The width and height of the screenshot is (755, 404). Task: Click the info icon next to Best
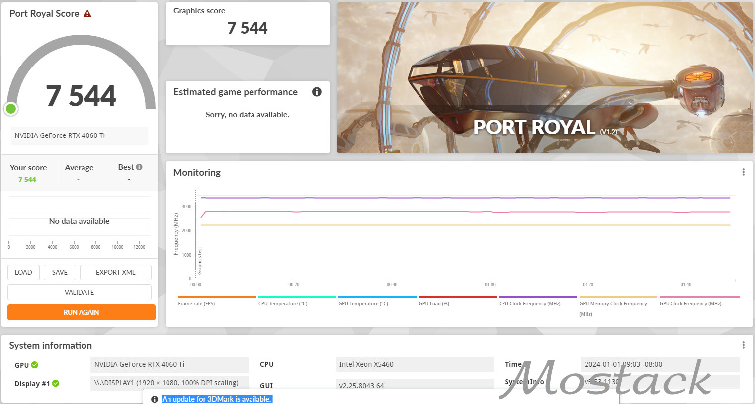coord(139,167)
